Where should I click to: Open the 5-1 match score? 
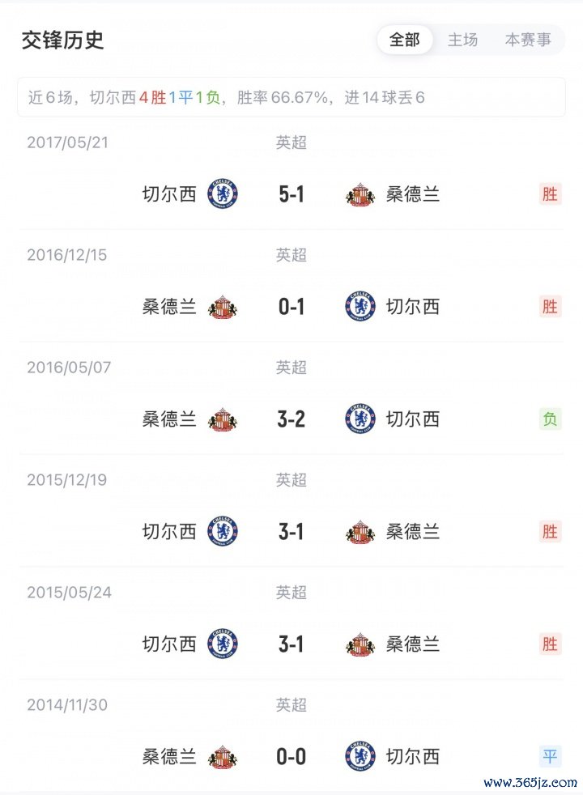pyautogui.click(x=291, y=194)
